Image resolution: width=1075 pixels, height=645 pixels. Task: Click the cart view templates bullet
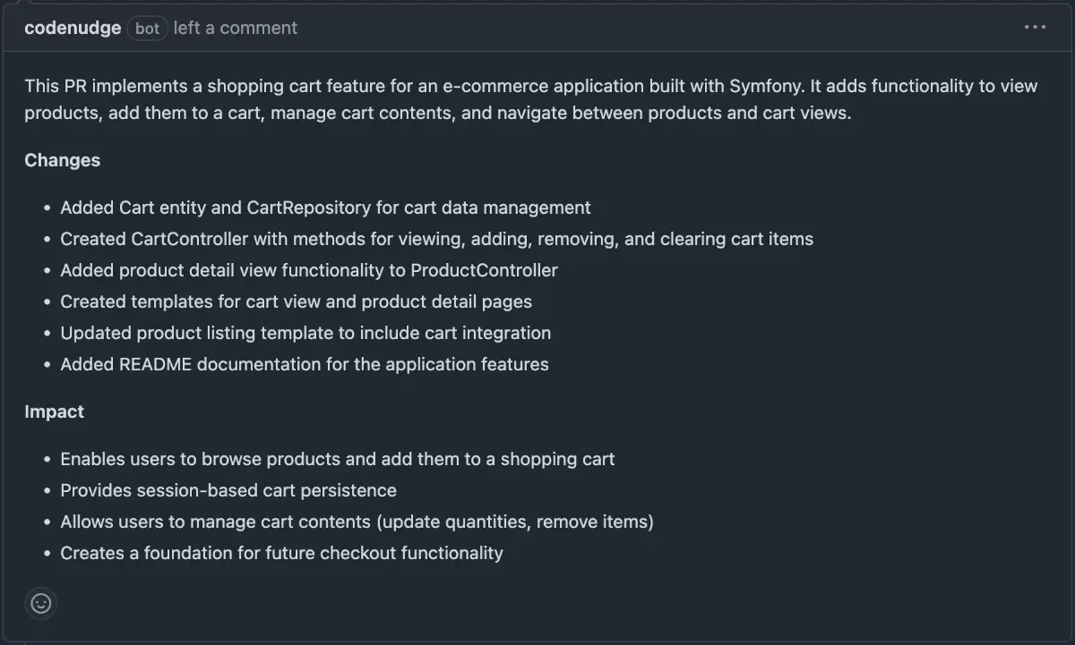coord(296,301)
